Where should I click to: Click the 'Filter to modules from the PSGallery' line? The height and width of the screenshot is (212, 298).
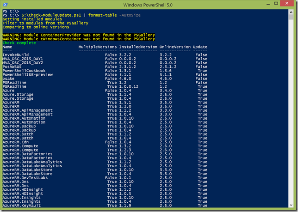tap(45, 23)
